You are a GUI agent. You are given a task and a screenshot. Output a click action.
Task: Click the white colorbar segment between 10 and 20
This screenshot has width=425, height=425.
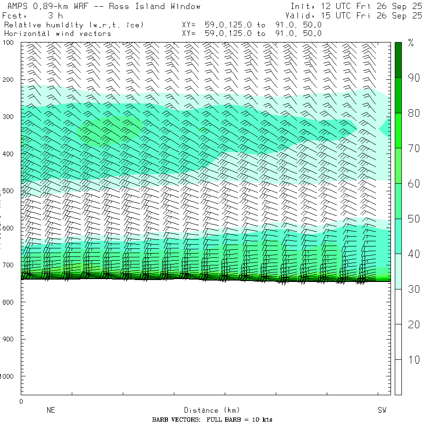(x=398, y=342)
